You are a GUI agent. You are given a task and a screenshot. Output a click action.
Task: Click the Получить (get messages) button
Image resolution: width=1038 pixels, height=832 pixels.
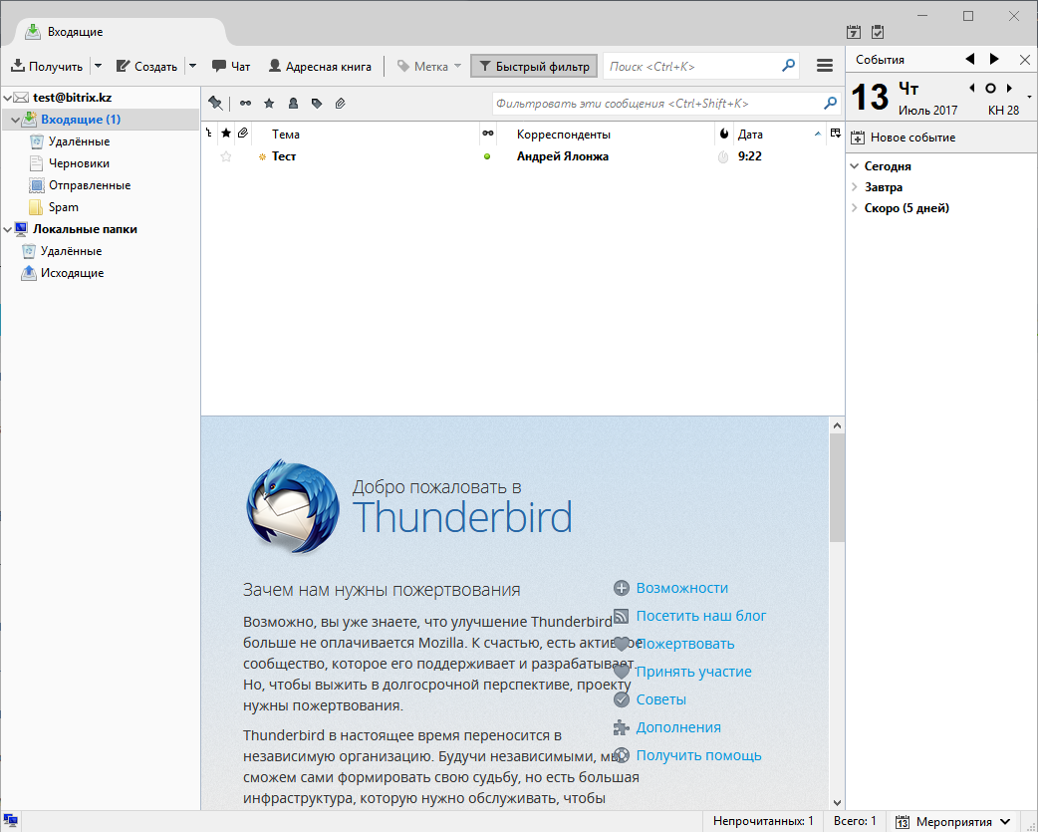(47, 66)
